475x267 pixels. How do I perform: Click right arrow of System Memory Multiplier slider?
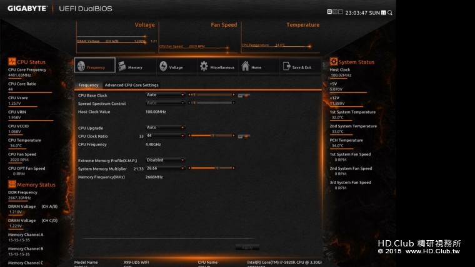(234, 168)
